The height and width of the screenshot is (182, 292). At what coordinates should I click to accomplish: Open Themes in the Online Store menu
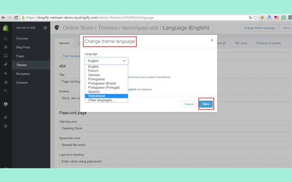click(x=21, y=65)
